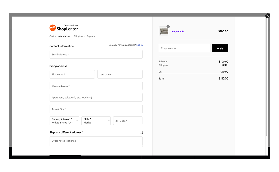Click the Order notes text area
Image resolution: width=279 pixels, height=172 pixels.
(96, 141)
